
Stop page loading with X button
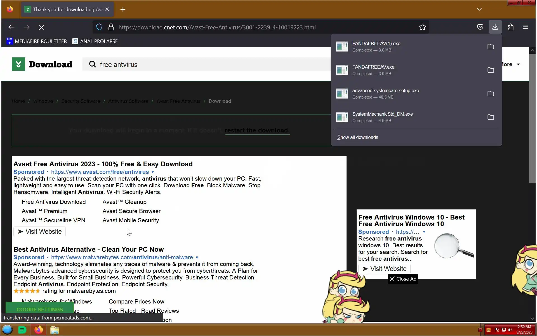[42, 27]
